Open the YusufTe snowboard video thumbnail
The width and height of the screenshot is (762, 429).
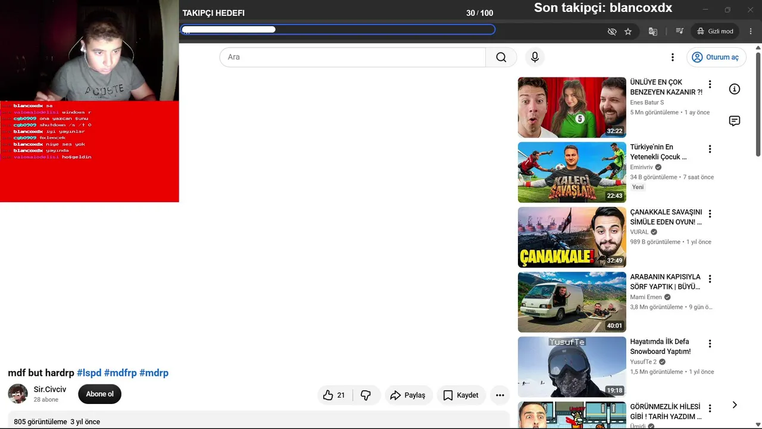[572, 367]
